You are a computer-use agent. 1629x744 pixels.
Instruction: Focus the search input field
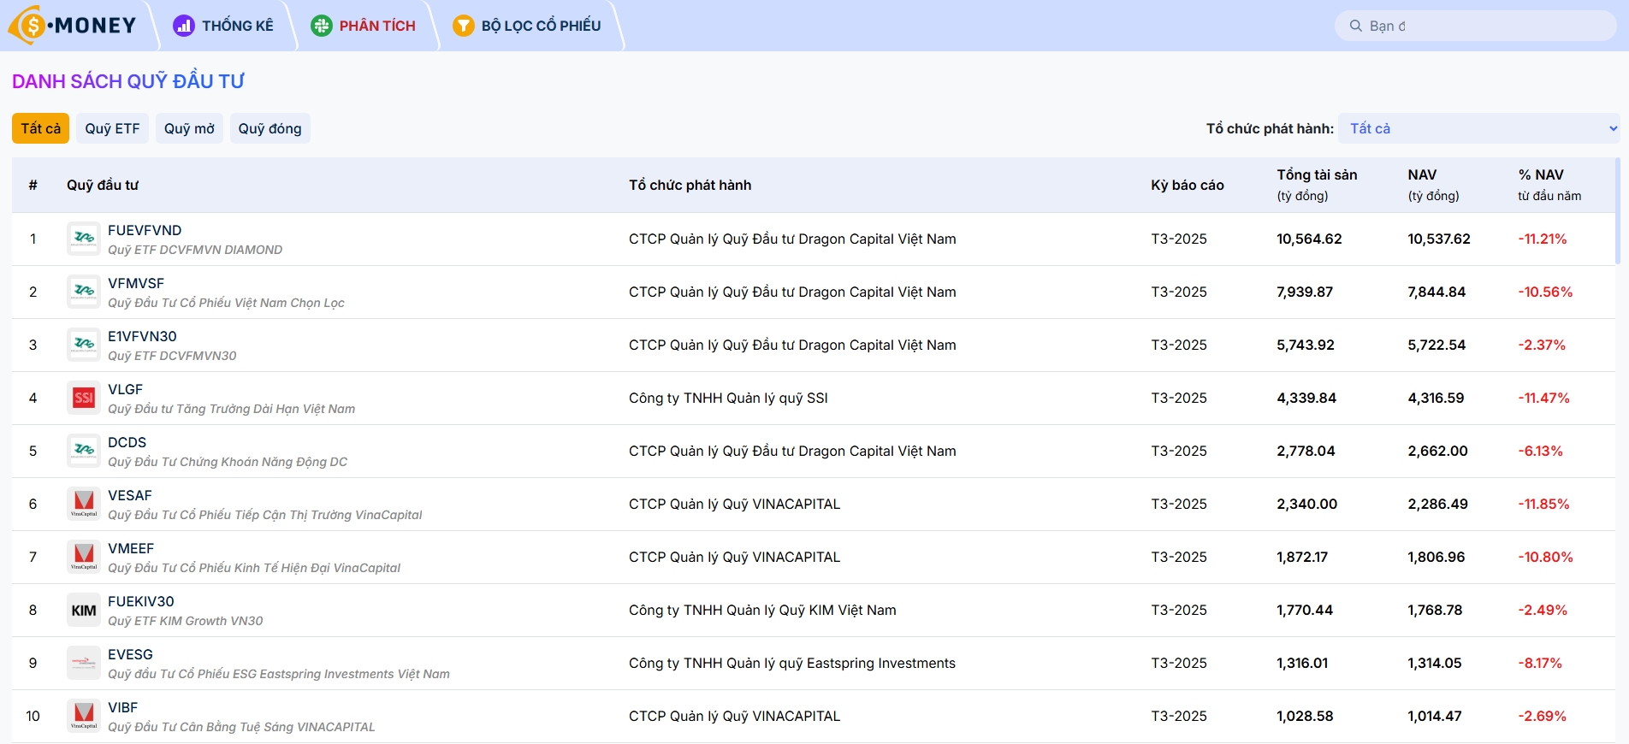[x=1475, y=26]
